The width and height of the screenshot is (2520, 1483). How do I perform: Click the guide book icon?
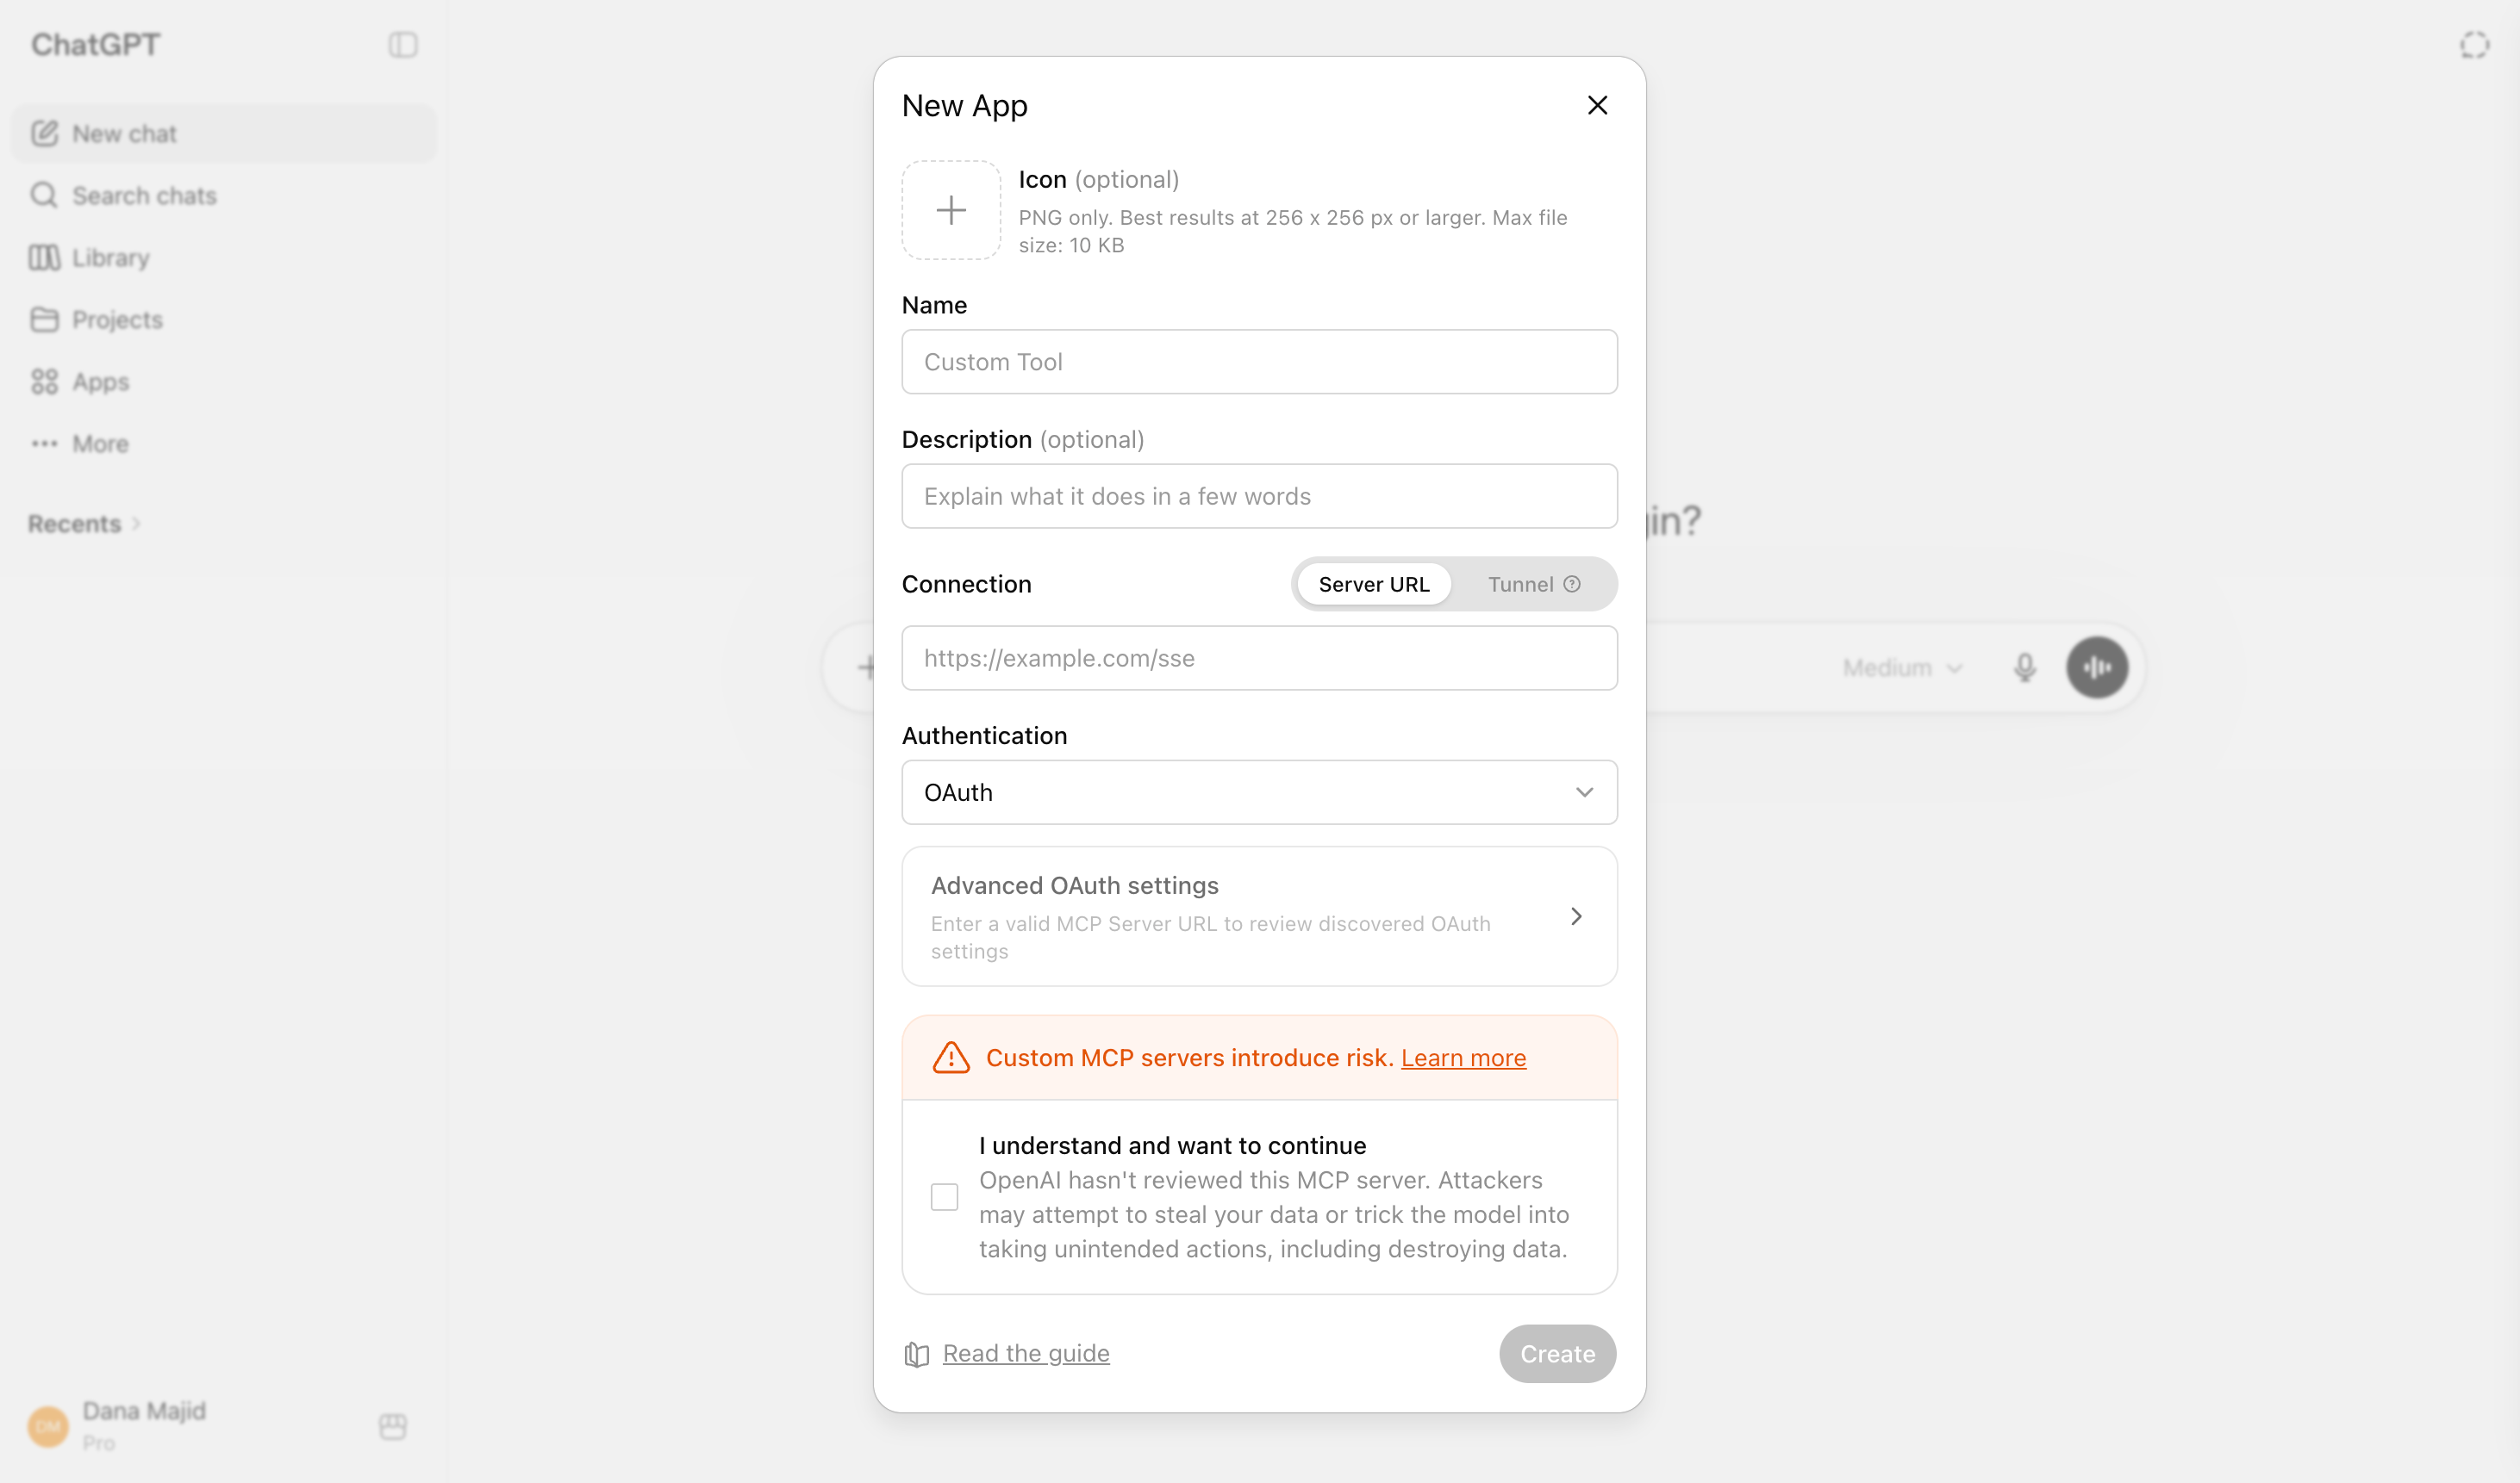[917, 1354]
